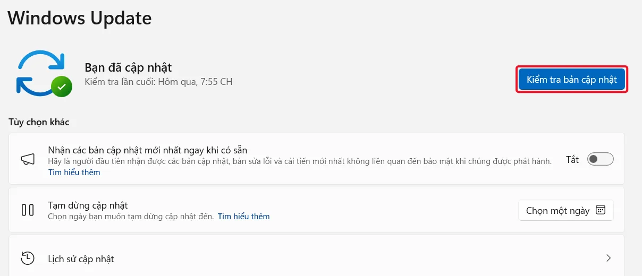This screenshot has width=642, height=276.
Task: Click the Tắt label next to toggle
Action: 572,159
